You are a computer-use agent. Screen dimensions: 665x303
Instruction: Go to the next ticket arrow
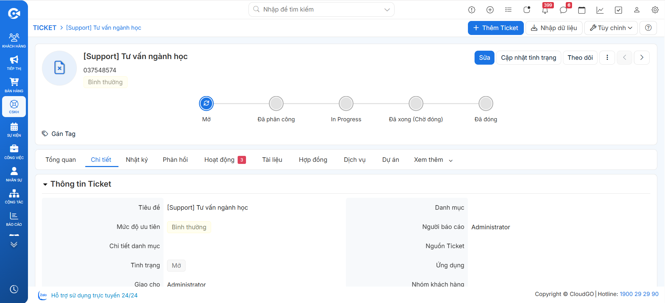coord(642,58)
